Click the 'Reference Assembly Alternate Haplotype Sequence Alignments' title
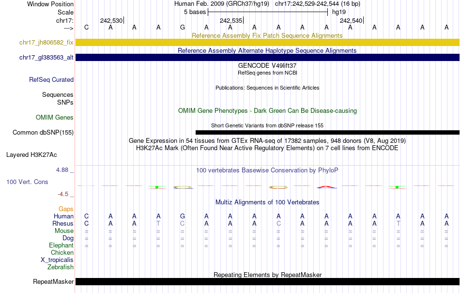Screen dimensions: 460x293 (x=267, y=50)
